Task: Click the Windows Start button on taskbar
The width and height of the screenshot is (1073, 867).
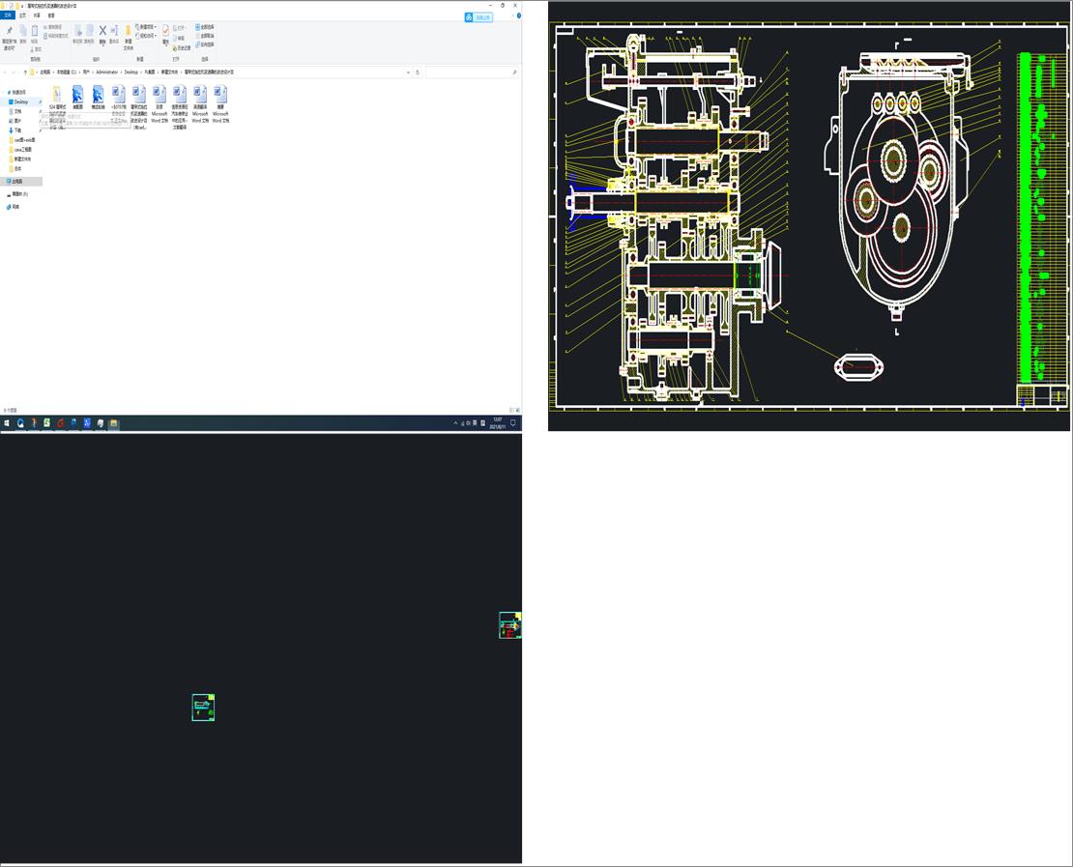Action: pyautogui.click(x=6, y=423)
